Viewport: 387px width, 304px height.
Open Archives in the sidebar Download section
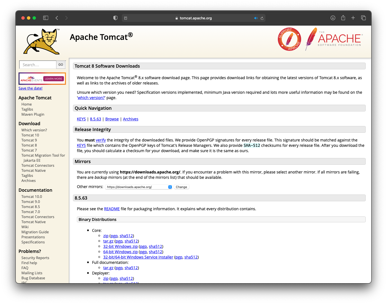29,180
